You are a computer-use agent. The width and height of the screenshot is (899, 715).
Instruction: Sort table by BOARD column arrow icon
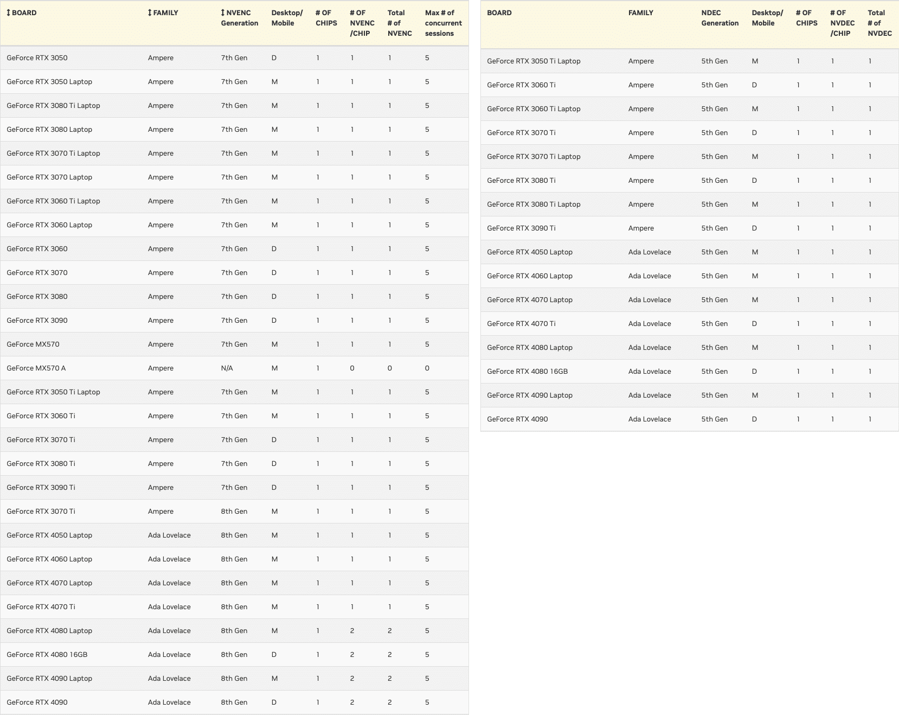coord(9,12)
